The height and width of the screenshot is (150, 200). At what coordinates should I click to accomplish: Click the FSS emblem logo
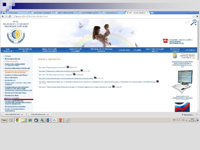pos(16,36)
